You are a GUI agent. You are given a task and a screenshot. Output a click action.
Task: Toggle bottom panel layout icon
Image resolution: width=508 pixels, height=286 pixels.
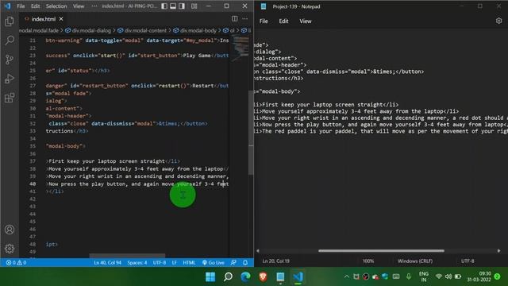click(173, 6)
